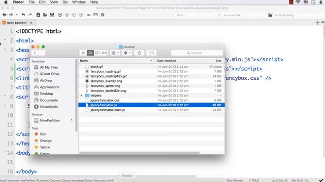The width and height of the screenshot is (325, 182).
Task: Click the Finder Search field
Action: tap(197, 53)
